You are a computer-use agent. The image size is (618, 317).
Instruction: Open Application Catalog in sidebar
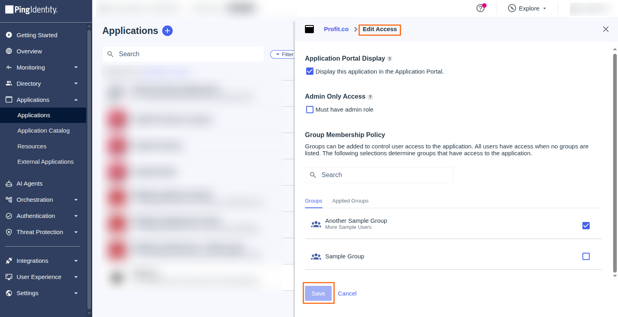pyautogui.click(x=43, y=131)
